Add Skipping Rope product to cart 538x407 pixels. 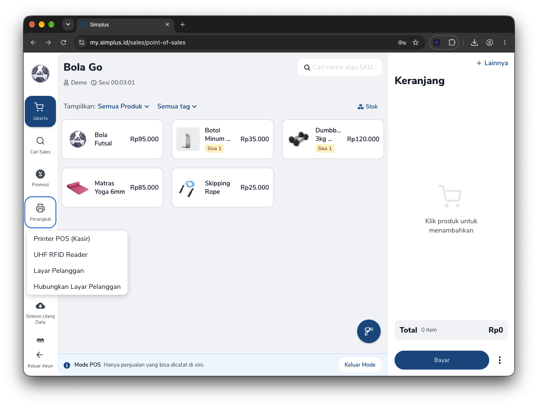(223, 188)
